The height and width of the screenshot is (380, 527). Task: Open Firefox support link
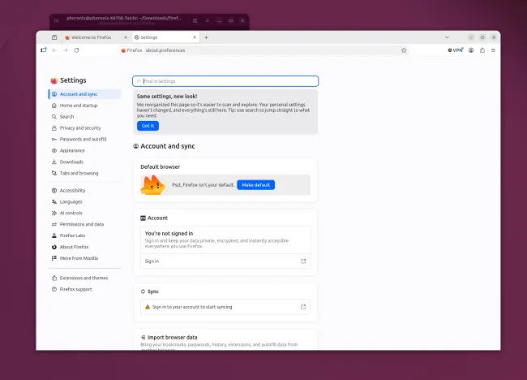[x=84, y=289]
